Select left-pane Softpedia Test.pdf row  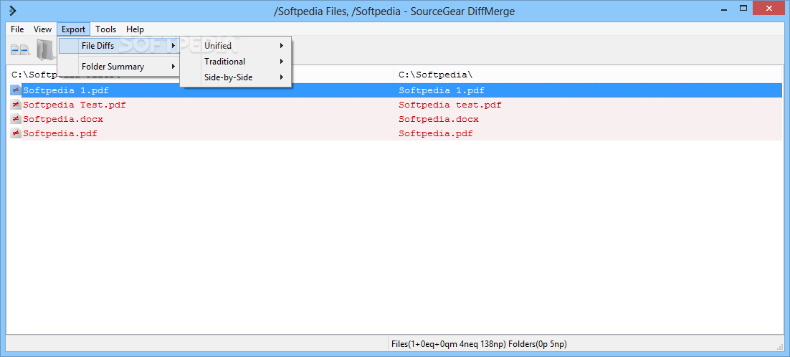point(75,105)
